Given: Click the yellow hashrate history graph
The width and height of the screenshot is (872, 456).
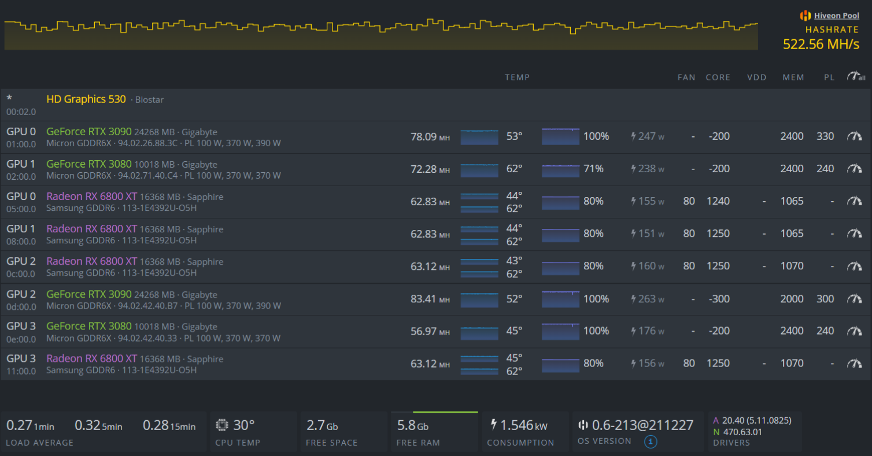Looking at the screenshot, I should pos(381,35).
